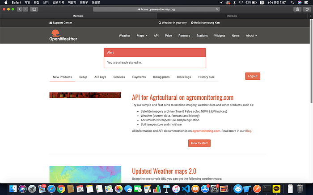Open Reminders app in dock
This screenshot has width=313, height=195.
coord(99,189)
